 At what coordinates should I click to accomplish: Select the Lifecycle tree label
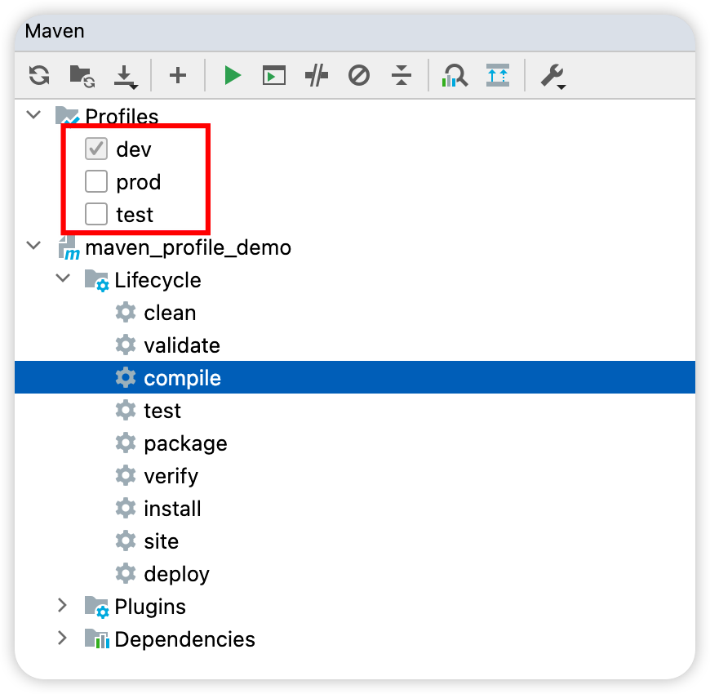(158, 281)
